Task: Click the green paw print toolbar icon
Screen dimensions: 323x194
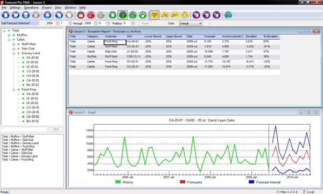Action: point(143,15)
